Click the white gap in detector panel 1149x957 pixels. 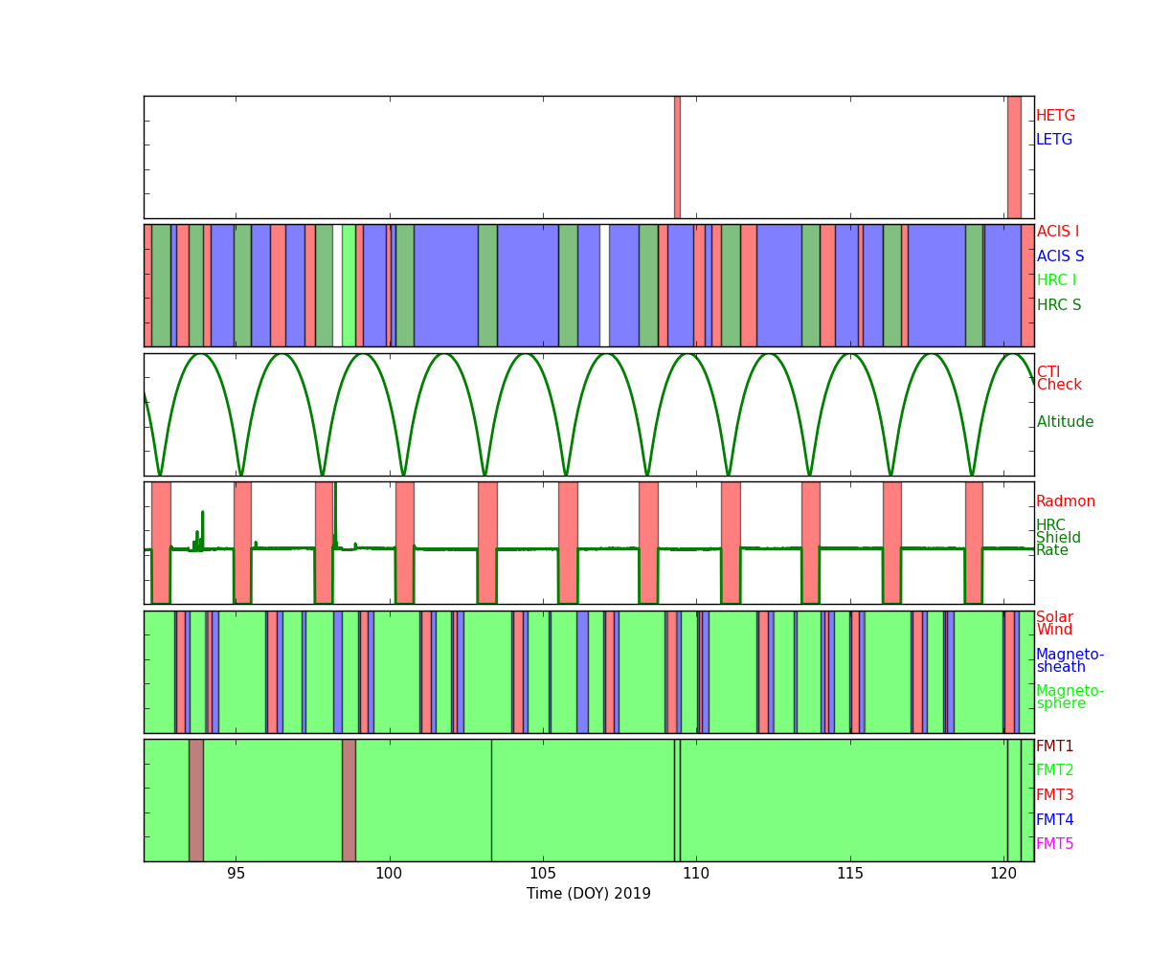[x=604, y=285]
